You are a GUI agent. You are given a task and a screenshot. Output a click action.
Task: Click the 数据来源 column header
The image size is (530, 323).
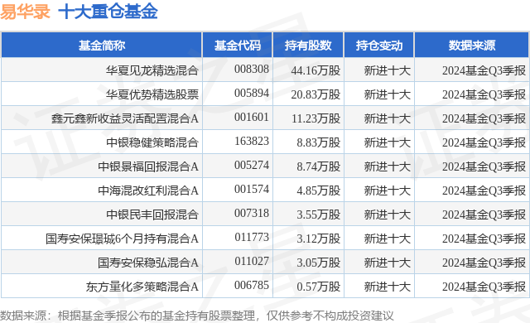pos(472,45)
